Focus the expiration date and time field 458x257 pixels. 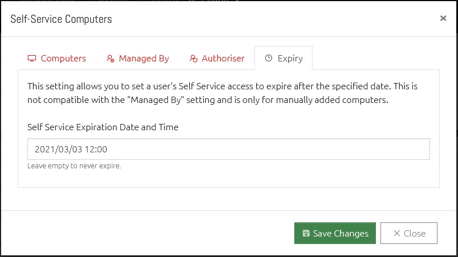228,149
